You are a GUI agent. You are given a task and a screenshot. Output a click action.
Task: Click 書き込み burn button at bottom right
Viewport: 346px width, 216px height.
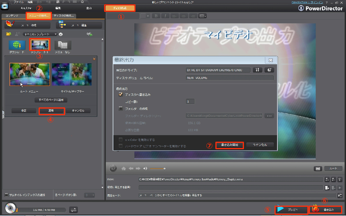click(x=325, y=209)
